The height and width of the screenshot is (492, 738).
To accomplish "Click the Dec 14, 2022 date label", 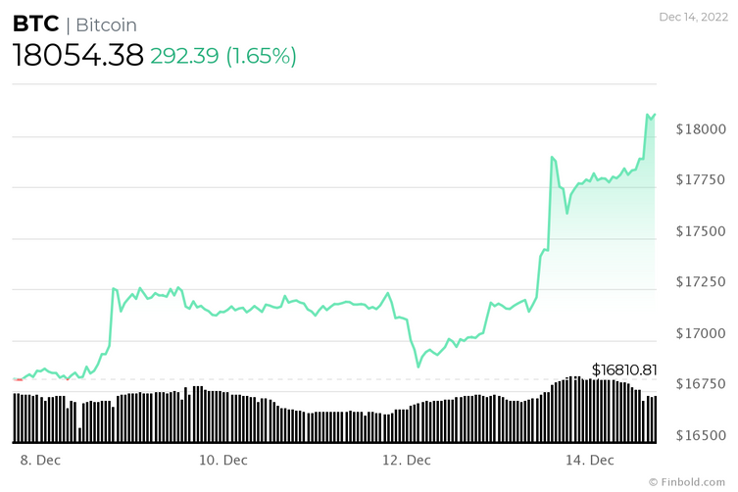I will coord(693,17).
